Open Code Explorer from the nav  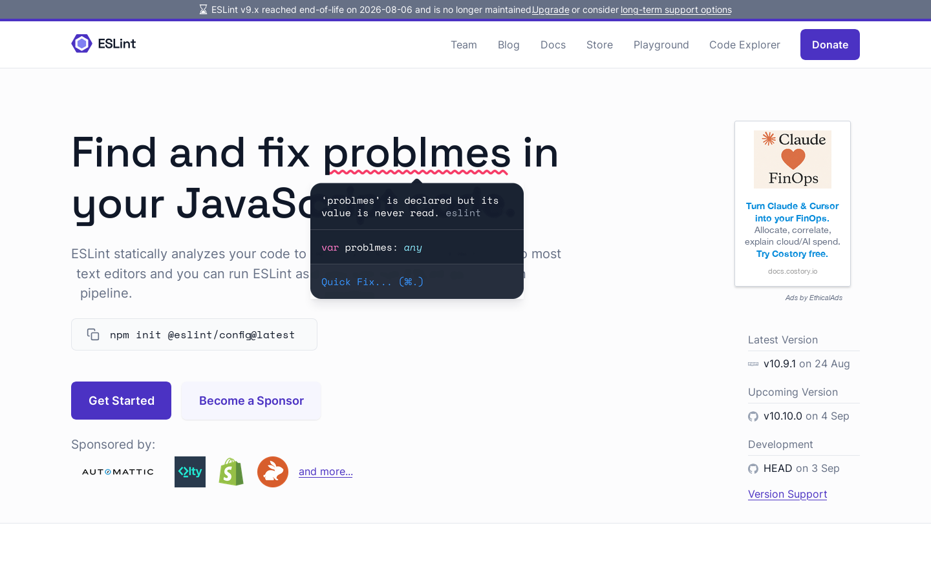tap(745, 45)
